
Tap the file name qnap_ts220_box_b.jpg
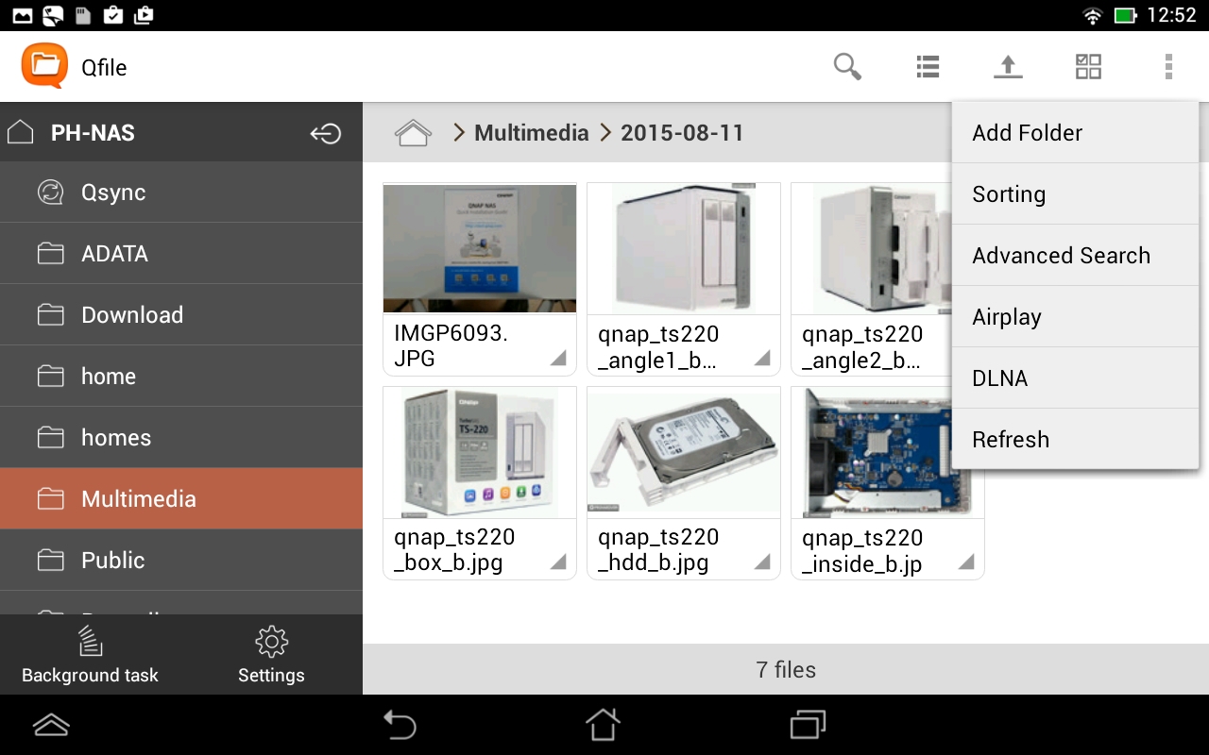[x=454, y=550]
